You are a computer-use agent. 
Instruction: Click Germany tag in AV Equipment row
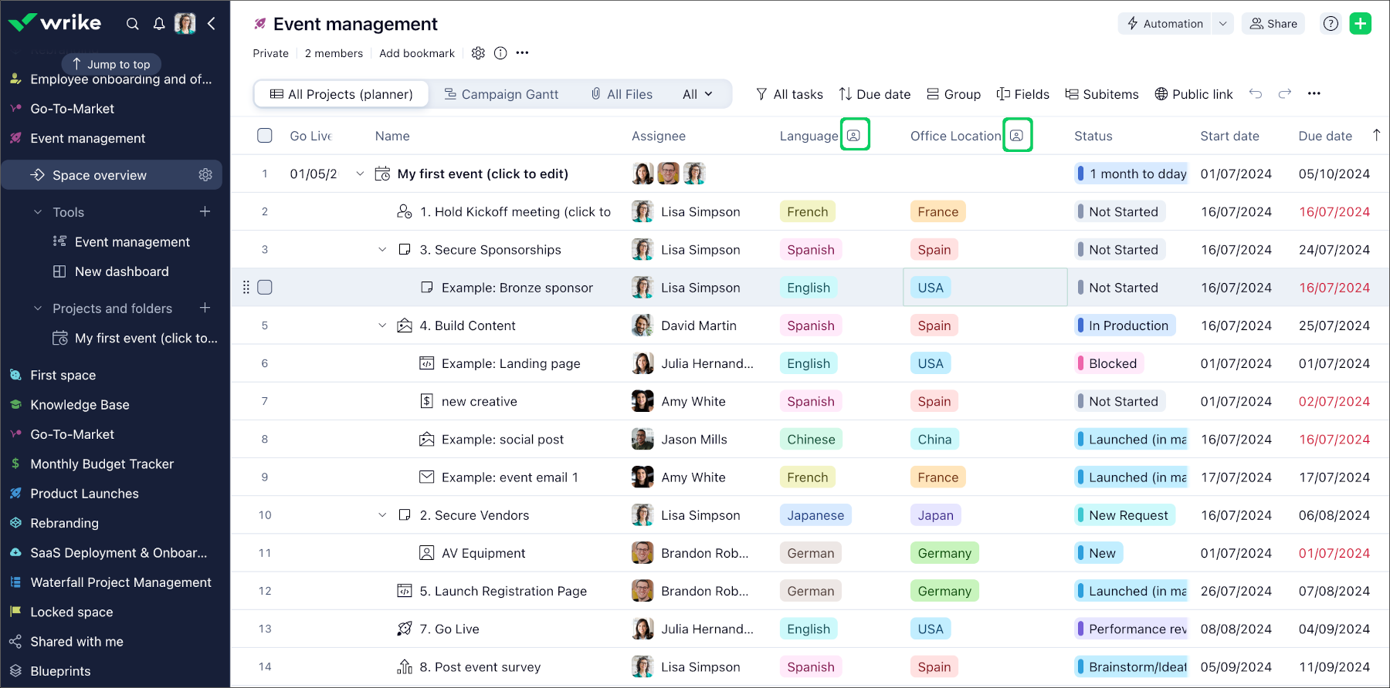(944, 553)
